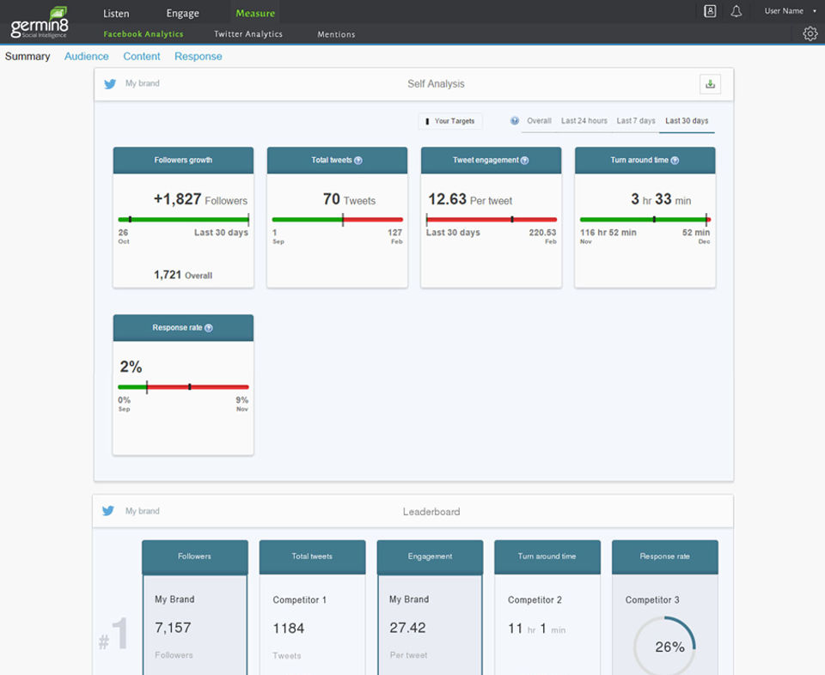Click the Leaderboard Followers My Brand card
This screenshot has width=825, height=675.
click(195, 625)
